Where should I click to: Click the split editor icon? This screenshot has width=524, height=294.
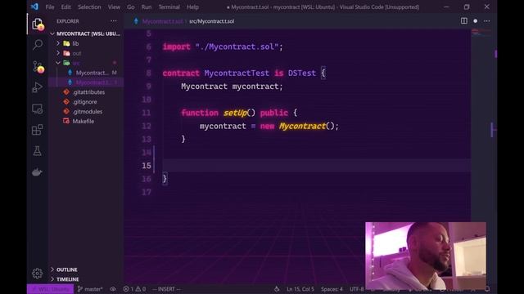pyautogui.click(x=464, y=20)
